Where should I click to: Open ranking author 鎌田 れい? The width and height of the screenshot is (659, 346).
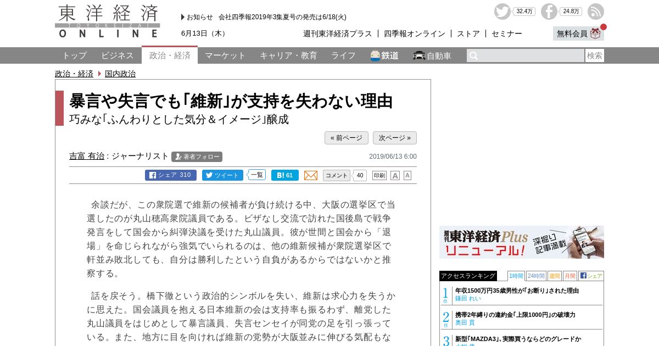(468, 298)
